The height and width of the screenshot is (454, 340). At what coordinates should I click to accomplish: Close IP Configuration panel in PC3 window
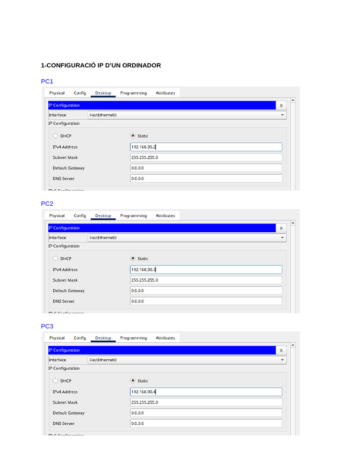coord(281,350)
